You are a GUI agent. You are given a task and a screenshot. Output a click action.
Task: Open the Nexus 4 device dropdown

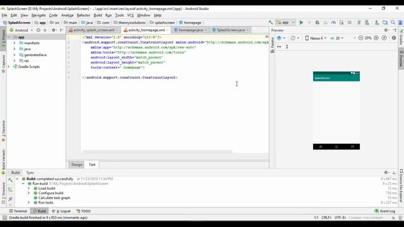pyautogui.click(x=316, y=38)
